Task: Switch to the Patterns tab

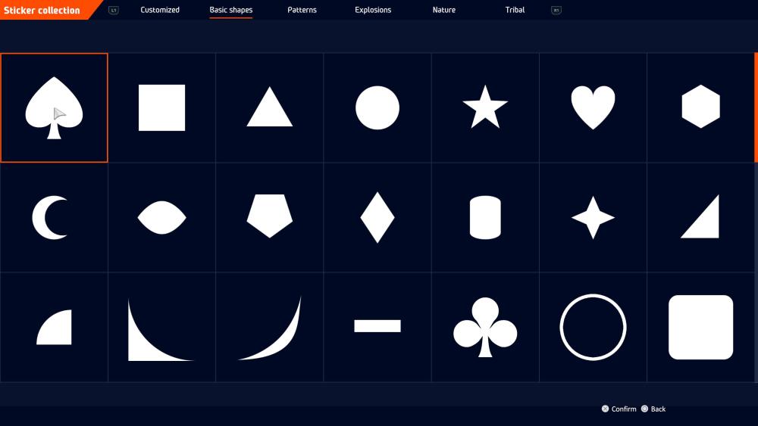Action: (x=302, y=10)
